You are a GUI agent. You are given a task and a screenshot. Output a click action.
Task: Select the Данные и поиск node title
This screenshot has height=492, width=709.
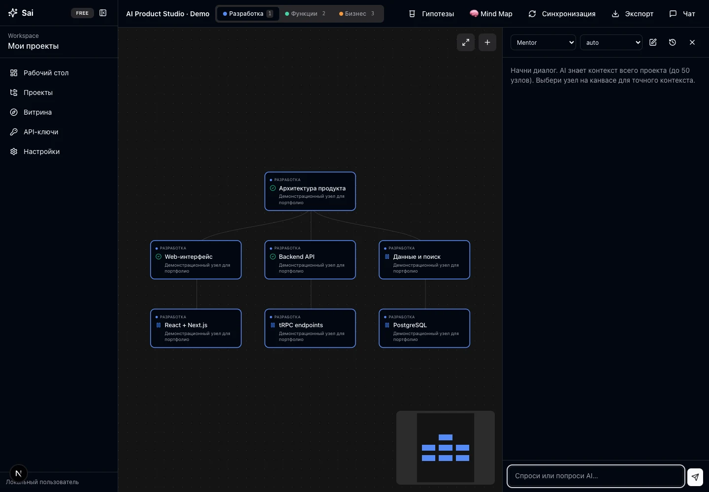pos(417,256)
